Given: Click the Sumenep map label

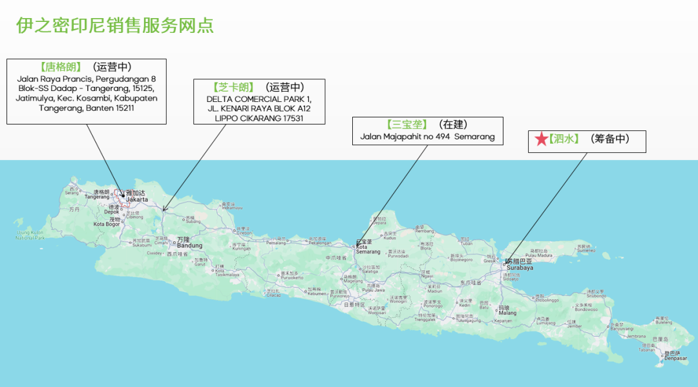Looking at the screenshot, I should [586, 250].
